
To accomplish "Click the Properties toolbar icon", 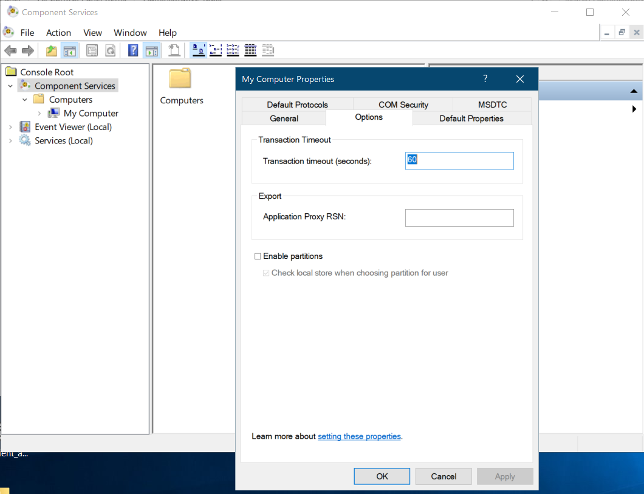I will (92, 50).
